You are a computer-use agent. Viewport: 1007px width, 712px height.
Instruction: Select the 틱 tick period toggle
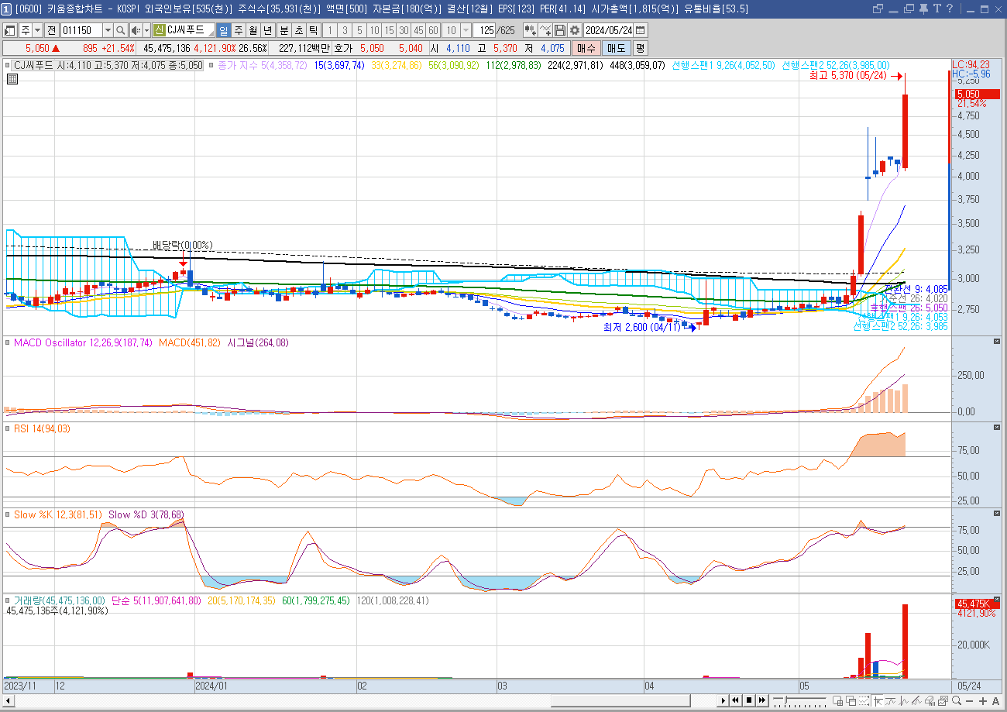(313, 30)
